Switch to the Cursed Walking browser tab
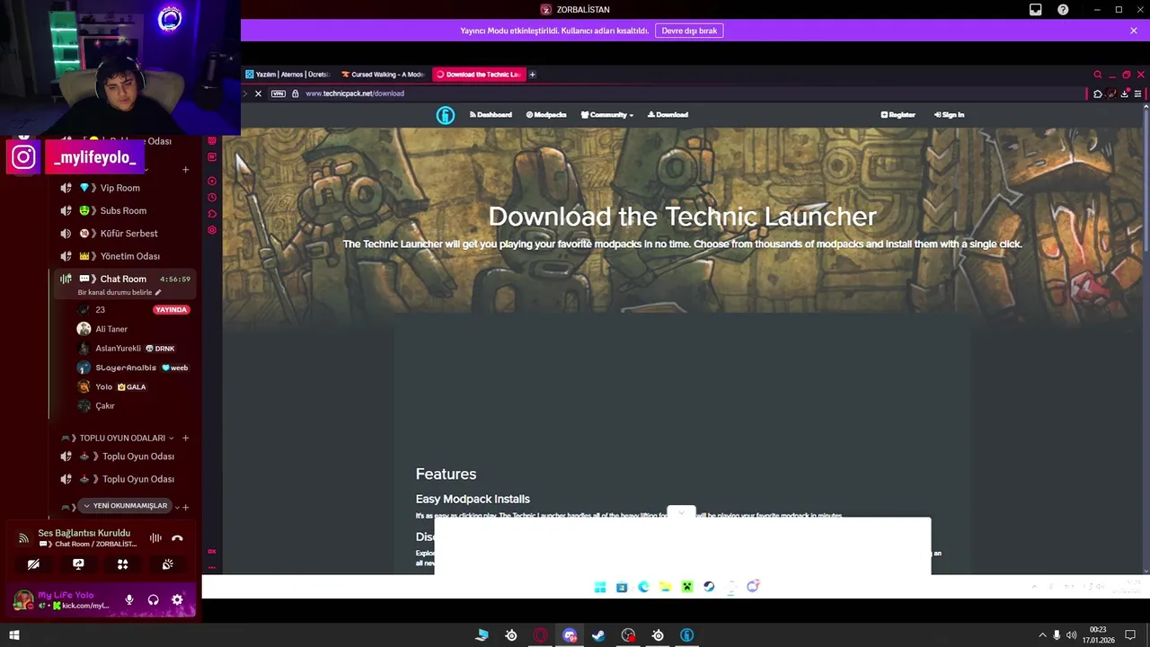The width and height of the screenshot is (1150, 647). [x=382, y=75]
